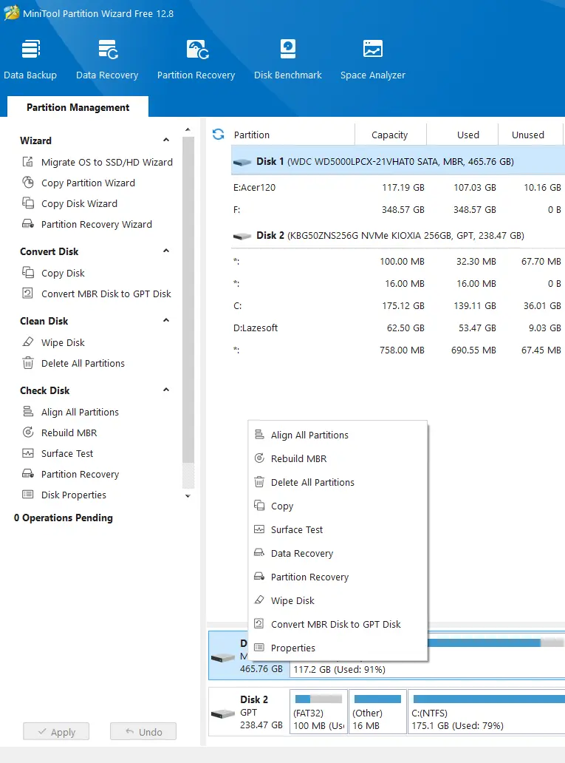Select Partition Recovery in the context menu
This screenshot has width=565, height=763.
(338, 577)
